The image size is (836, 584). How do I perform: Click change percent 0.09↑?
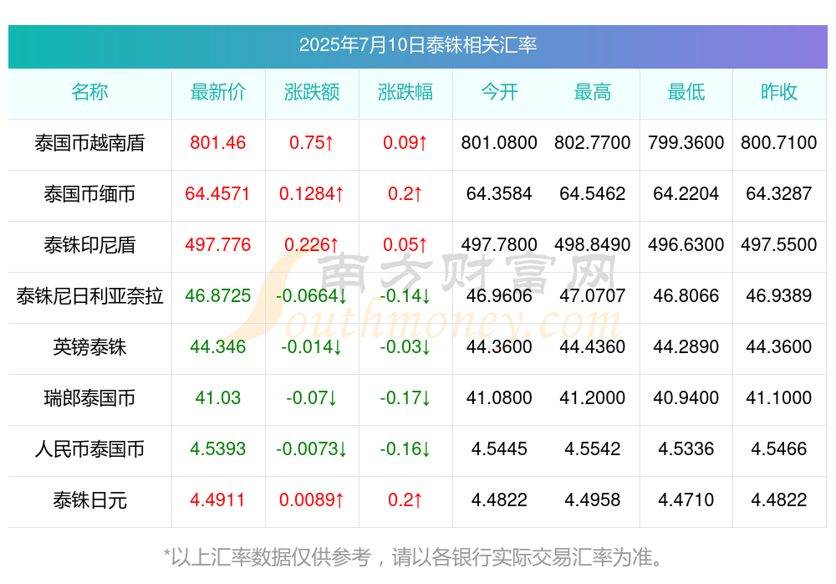[405, 142]
